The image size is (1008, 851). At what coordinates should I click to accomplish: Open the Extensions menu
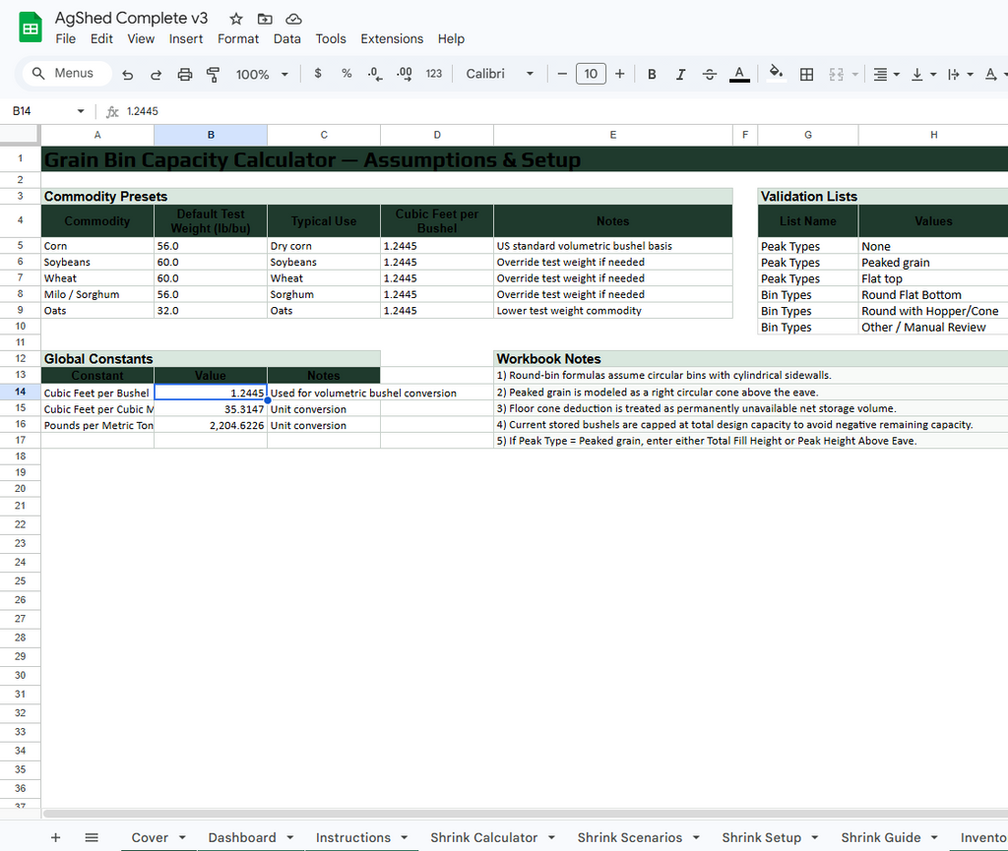coord(392,39)
